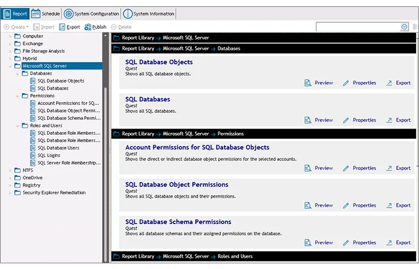Click the Permissions breadcrumb in the header bar

pos(231,134)
